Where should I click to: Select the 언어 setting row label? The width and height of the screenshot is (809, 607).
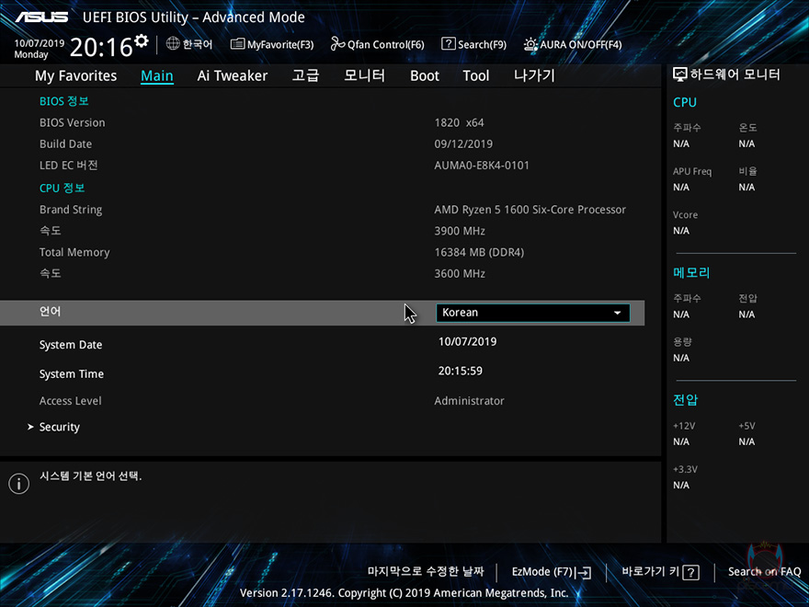(50, 311)
